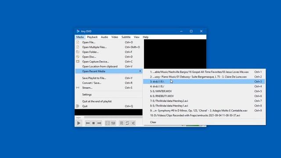Open the Subtitle menu
The width and height of the screenshot is (281, 158).
(x=126, y=37)
